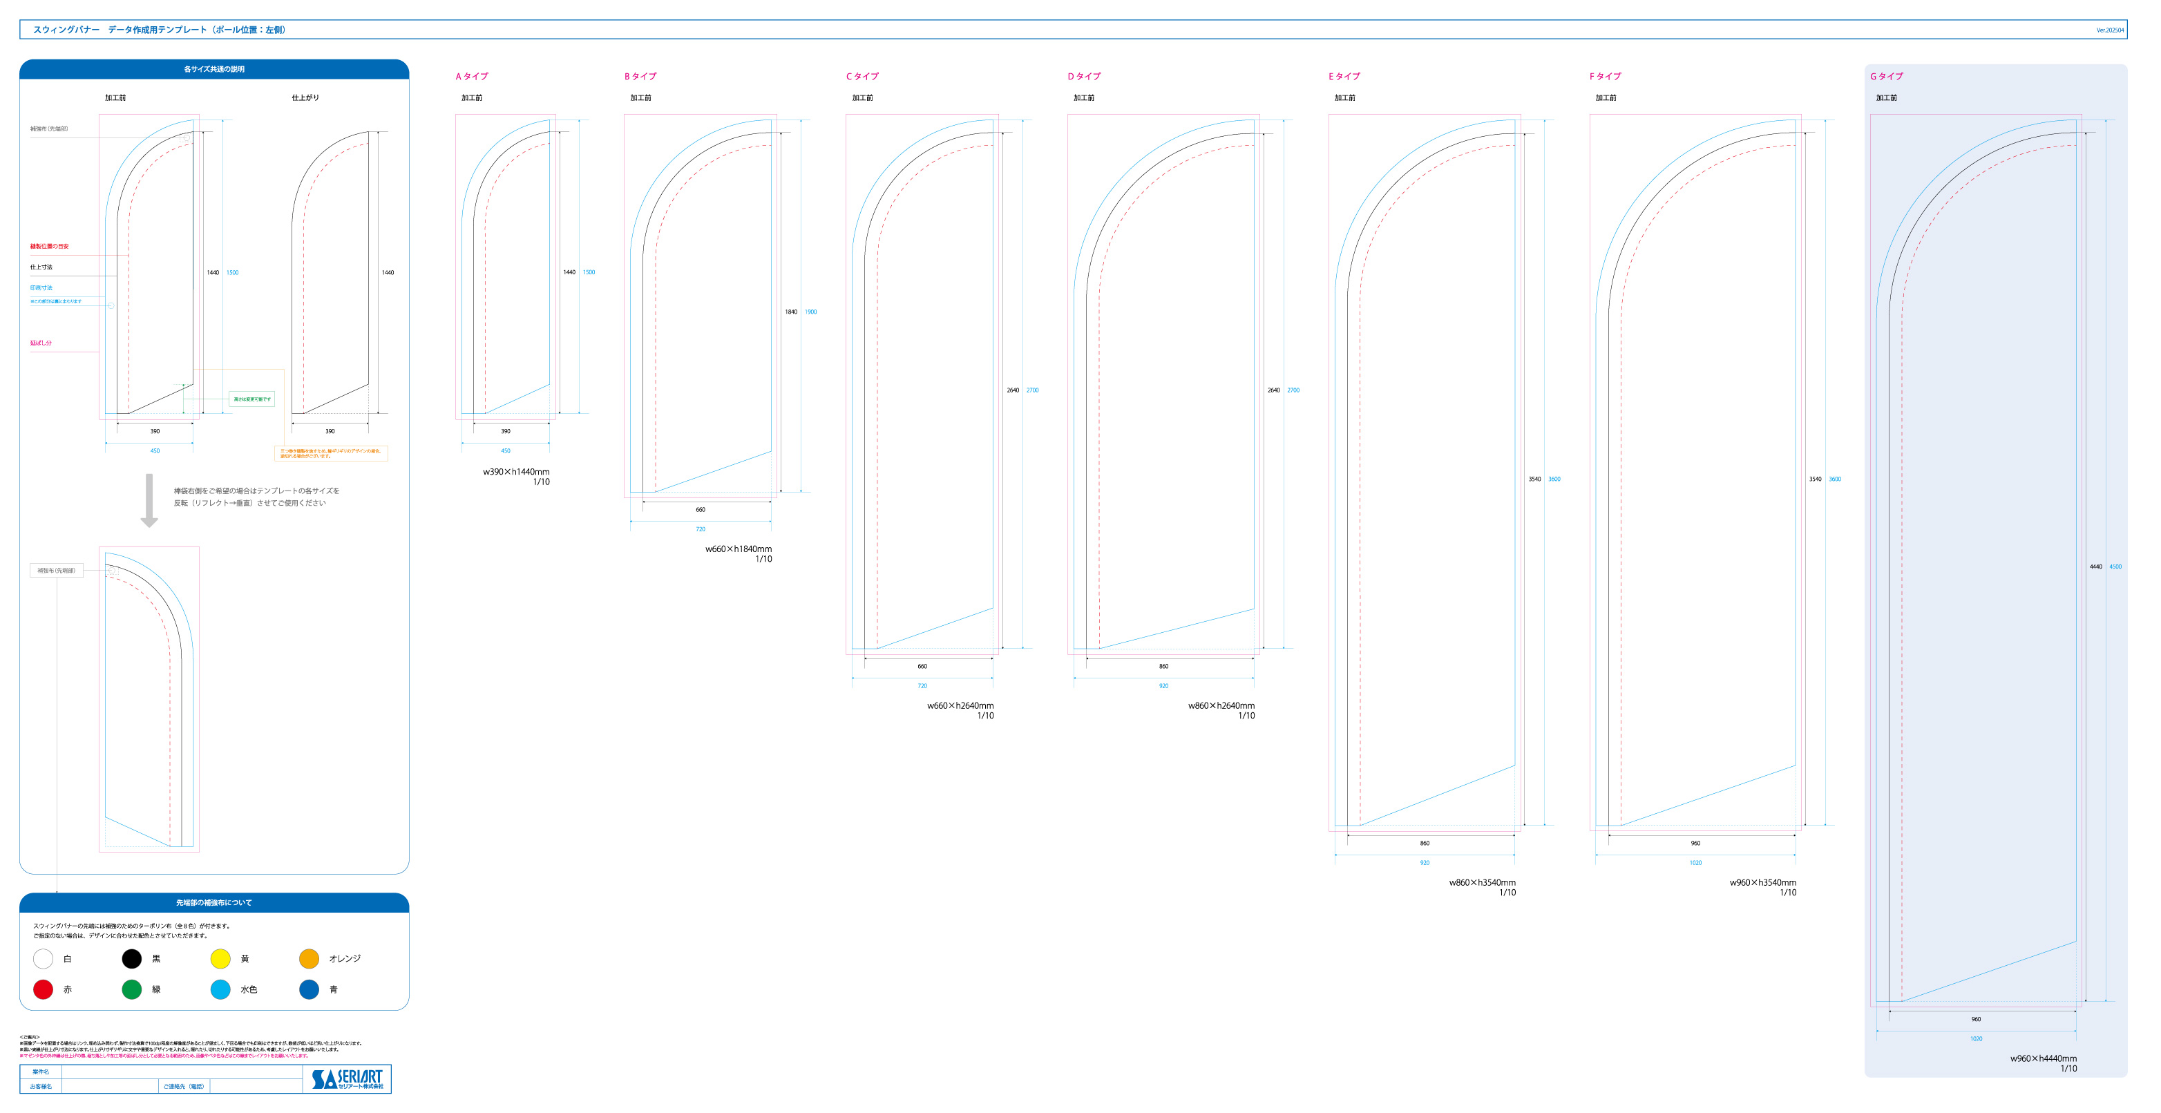2161x1113 pixels.
Task: Click the '仕上がり' label
Action: coord(305,98)
